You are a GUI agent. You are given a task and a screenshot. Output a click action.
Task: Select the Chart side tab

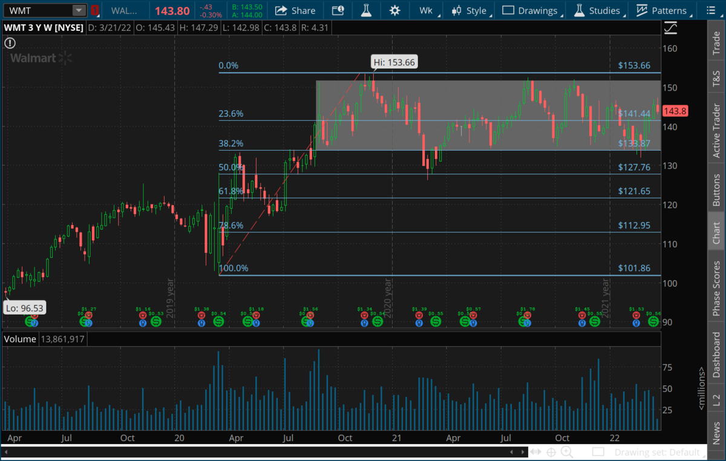[x=716, y=232]
